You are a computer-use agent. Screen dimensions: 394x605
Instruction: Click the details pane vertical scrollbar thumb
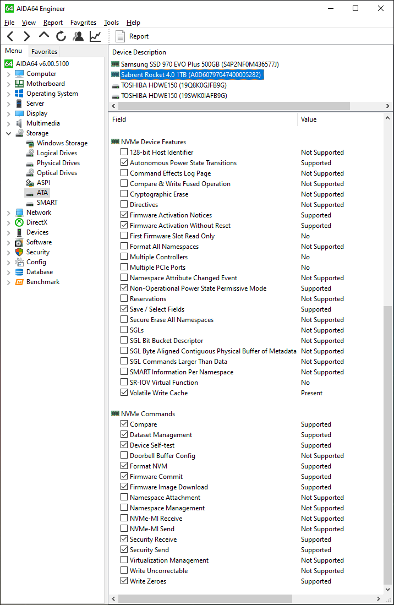387,445
